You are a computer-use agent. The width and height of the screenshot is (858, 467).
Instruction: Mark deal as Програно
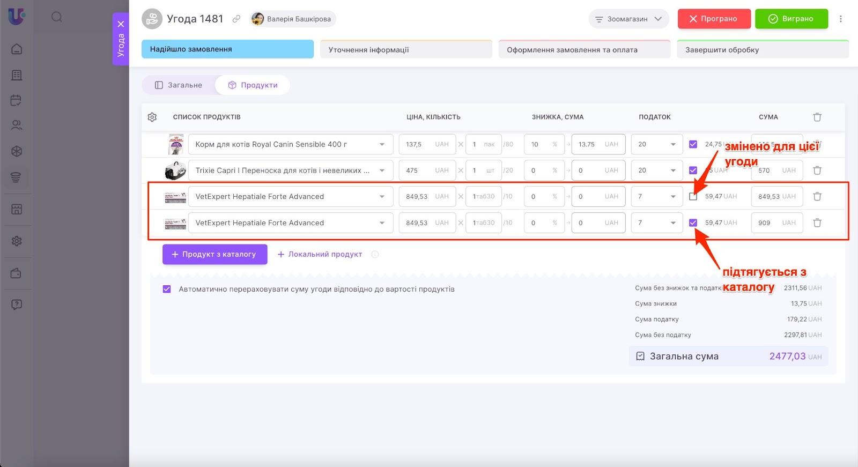pyautogui.click(x=714, y=19)
